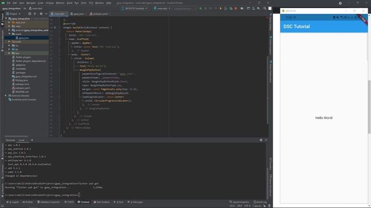Image resolution: width=371 pixels, height=208 pixels.
Task: Click the Hello World text in emulator
Action: pyautogui.click(x=323, y=118)
